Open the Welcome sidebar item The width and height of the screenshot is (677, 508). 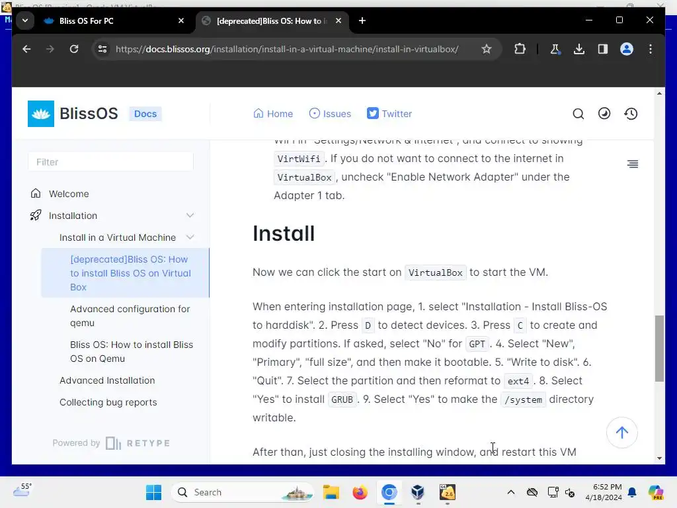69,194
